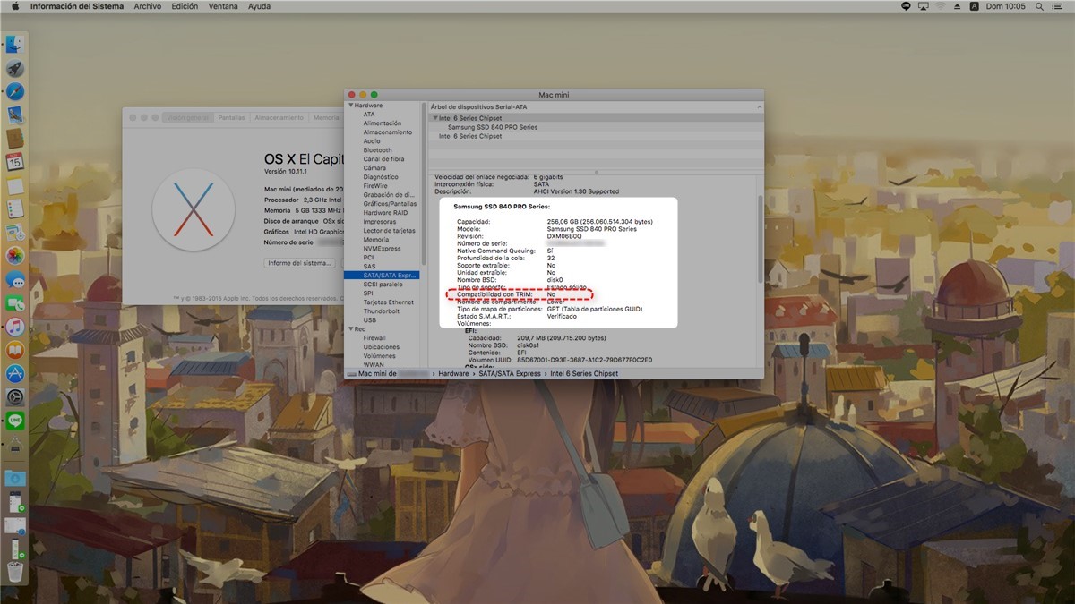
Task: Open Messages from the Dock
Action: pos(14,279)
